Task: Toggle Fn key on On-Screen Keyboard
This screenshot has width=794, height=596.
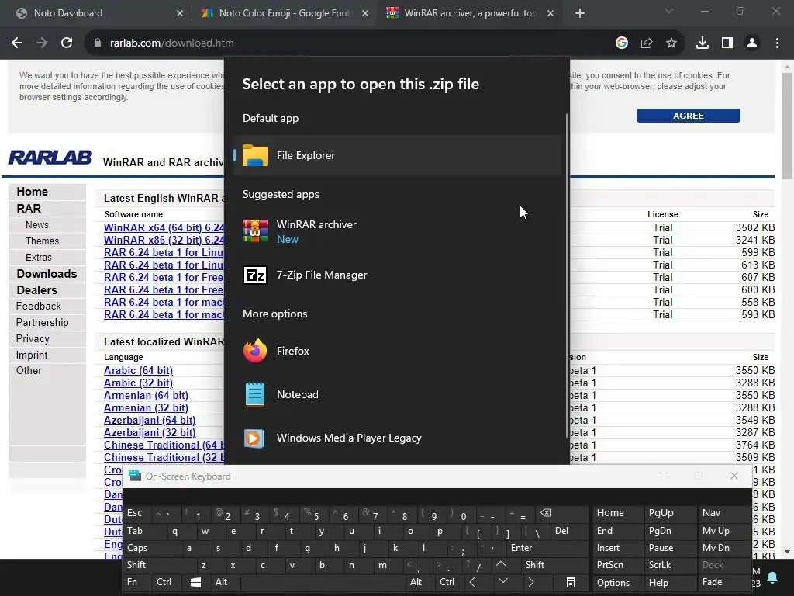Action: (136, 582)
